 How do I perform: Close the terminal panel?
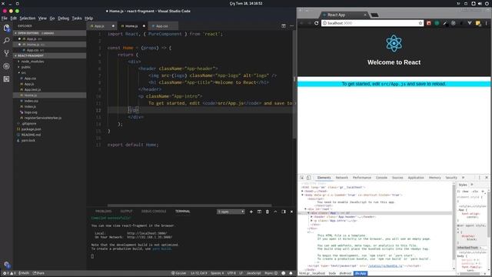click(291, 212)
